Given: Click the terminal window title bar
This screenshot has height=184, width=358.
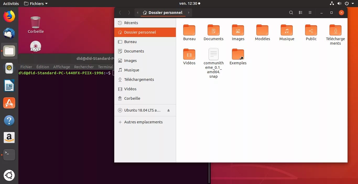Looking at the screenshot, I should 66,59.
